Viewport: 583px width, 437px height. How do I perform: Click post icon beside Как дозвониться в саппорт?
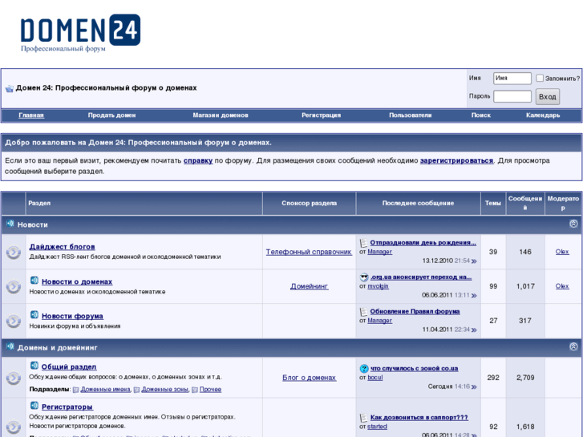click(363, 418)
